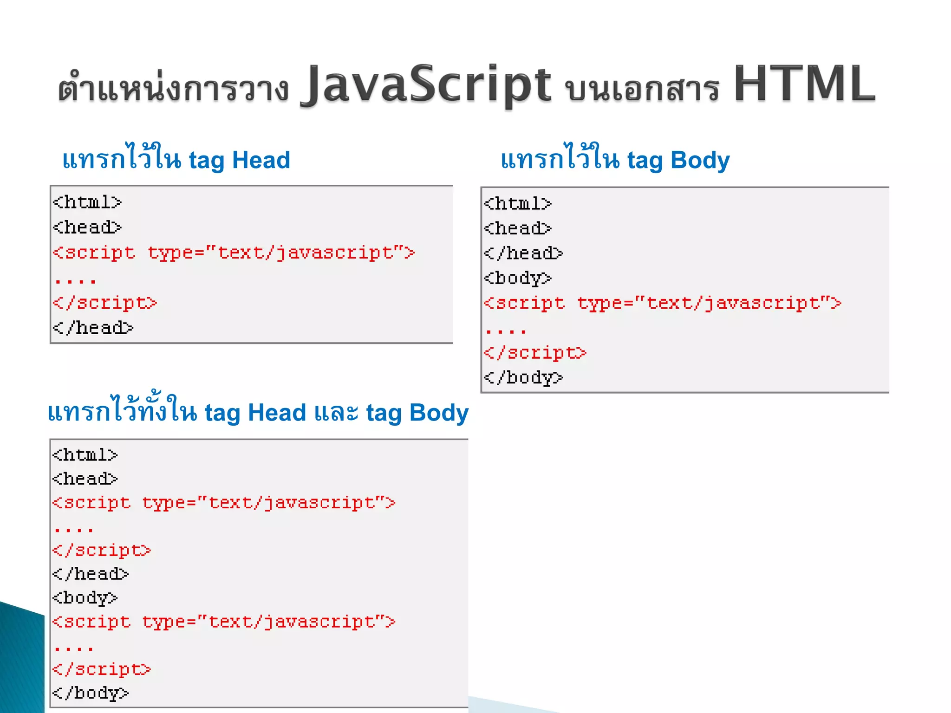The image size is (951, 713).
Task: Select the heading 'แทรกไว้ใน tag Head'
Action: point(176,157)
